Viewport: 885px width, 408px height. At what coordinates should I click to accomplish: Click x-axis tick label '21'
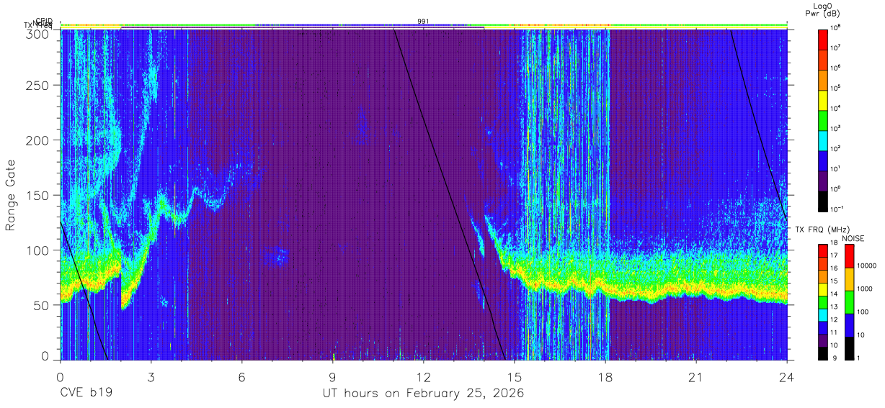[695, 378]
